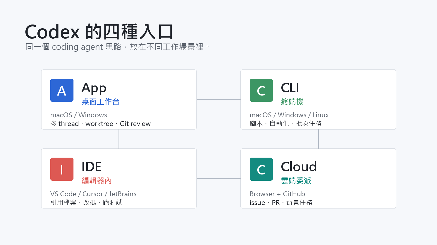Click the line "多 thread、worktree、Git review"
The image size is (437, 245).
pyautogui.click(x=101, y=124)
